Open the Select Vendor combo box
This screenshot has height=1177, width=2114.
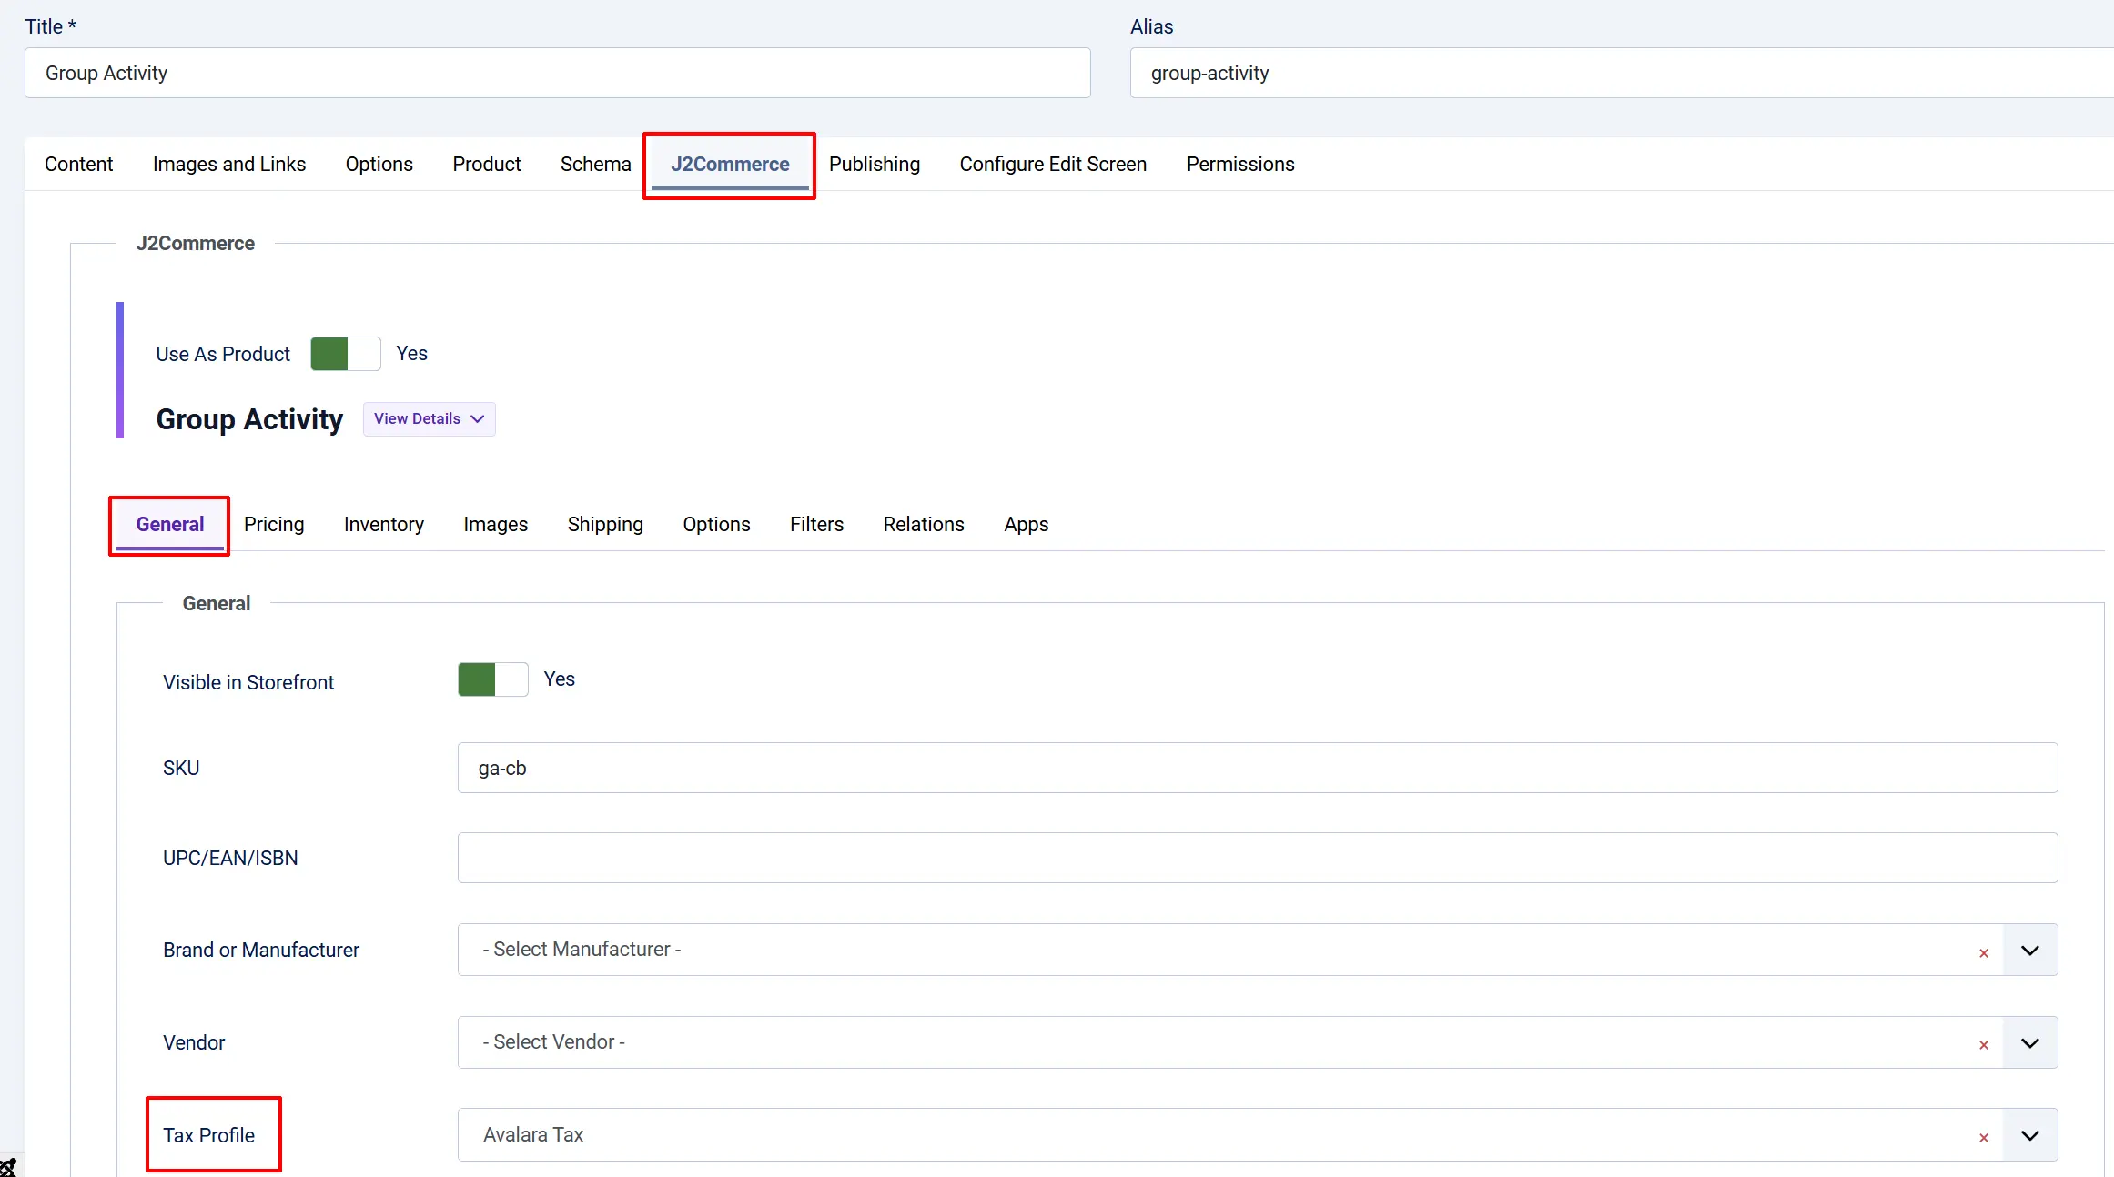tap(1257, 1042)
